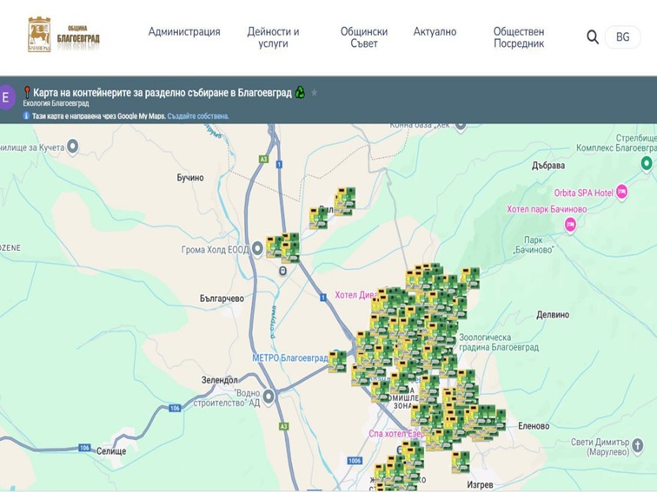Click the Българчево village label
This screenshot has height=492, width=657.
(222, 298)
